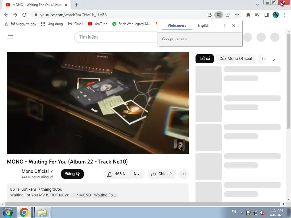Open the Gmail bookmark
This screenshot has height=218, width=291.
pyautogui.click(x=75, y=24)
